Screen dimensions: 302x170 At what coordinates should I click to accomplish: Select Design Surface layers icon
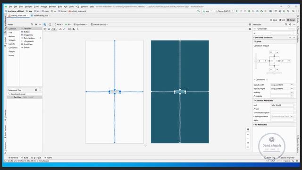click(45, 25)
